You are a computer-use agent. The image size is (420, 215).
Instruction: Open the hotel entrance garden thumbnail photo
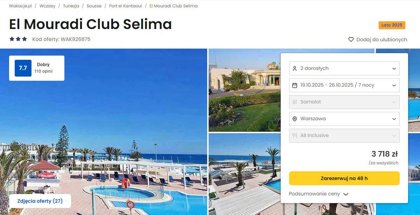click(x=245, y=90)
